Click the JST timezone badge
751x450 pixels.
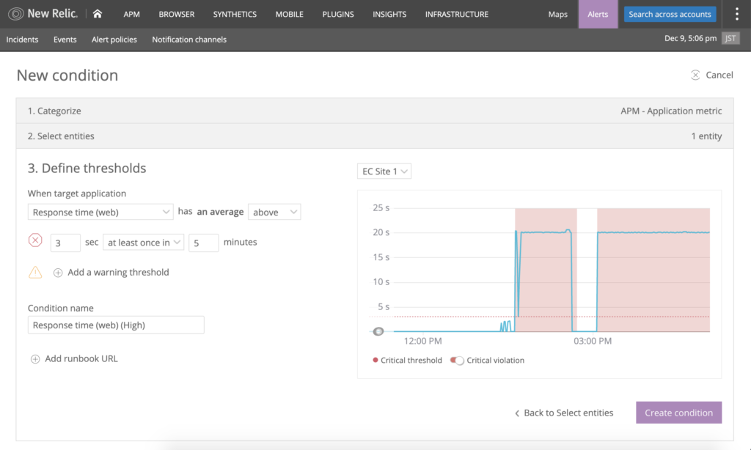[730, 38]
